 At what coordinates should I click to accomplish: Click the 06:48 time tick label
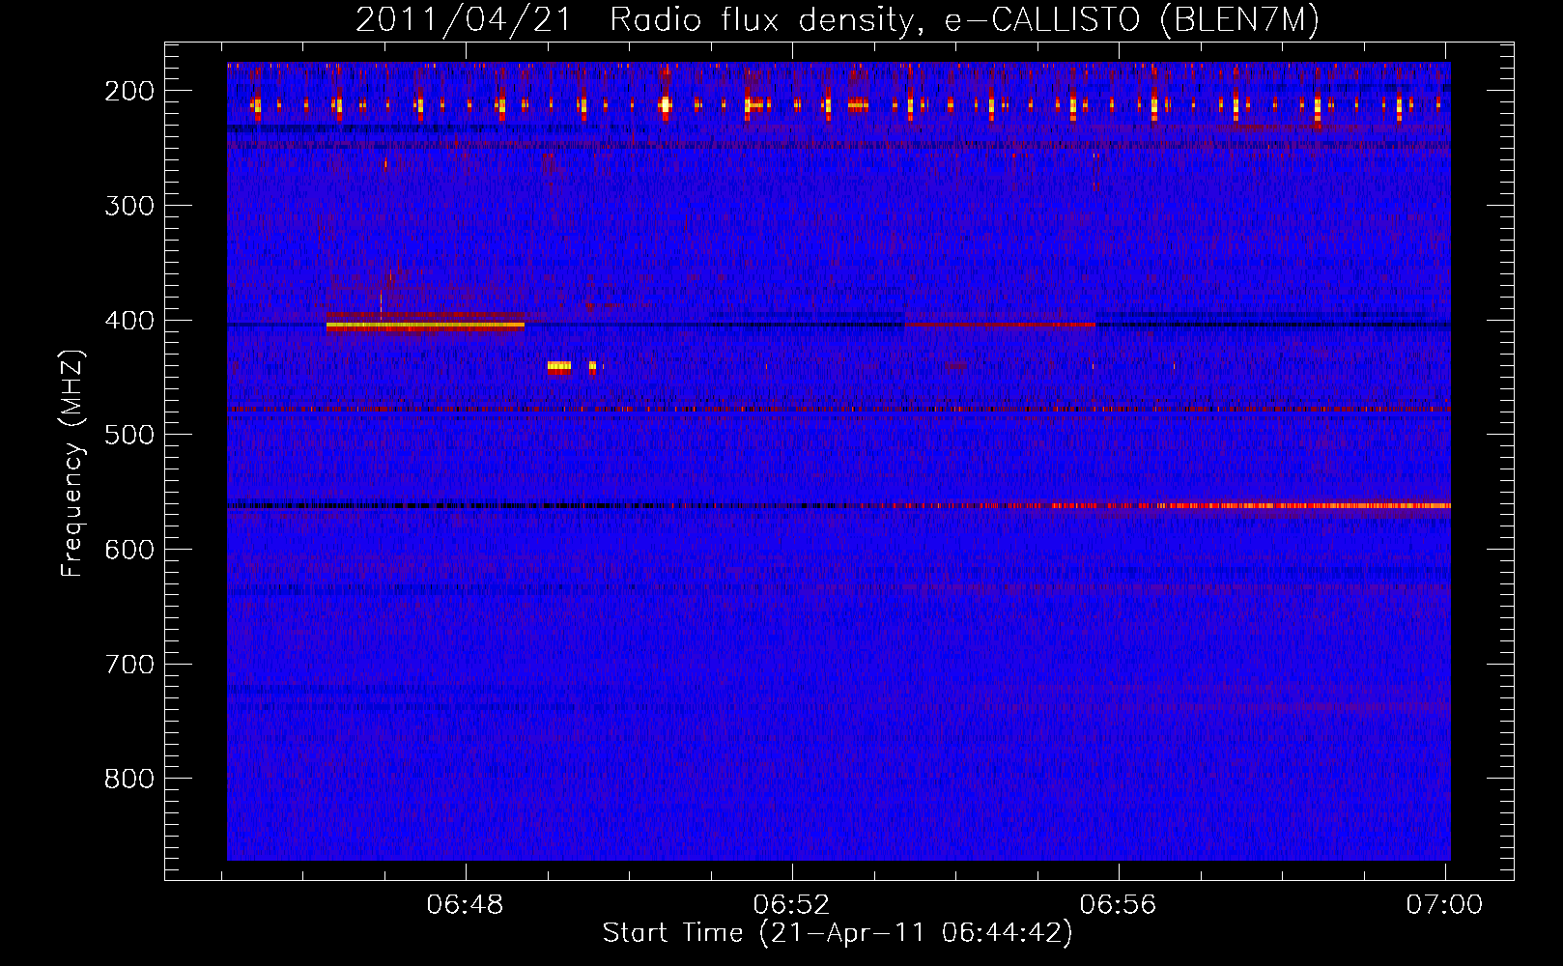pos(466,905)
